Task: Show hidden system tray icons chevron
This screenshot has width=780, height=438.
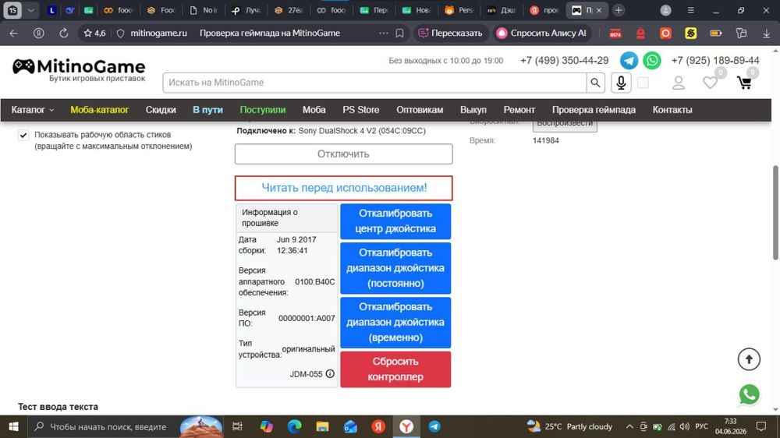Action: click(x=629, y=426)
